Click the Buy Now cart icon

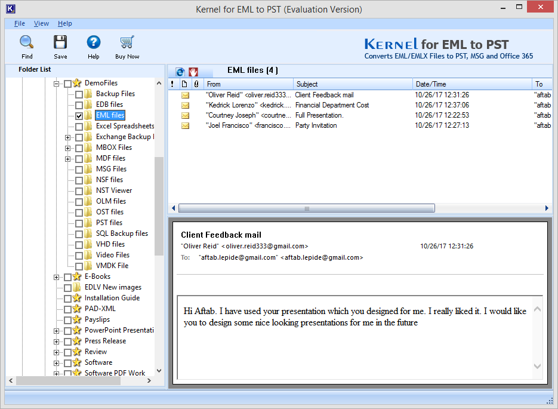[x=127, y=42]
